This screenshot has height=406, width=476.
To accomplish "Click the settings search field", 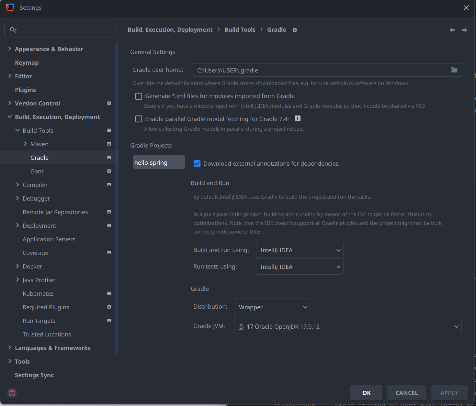I will [x=60, y=30].
